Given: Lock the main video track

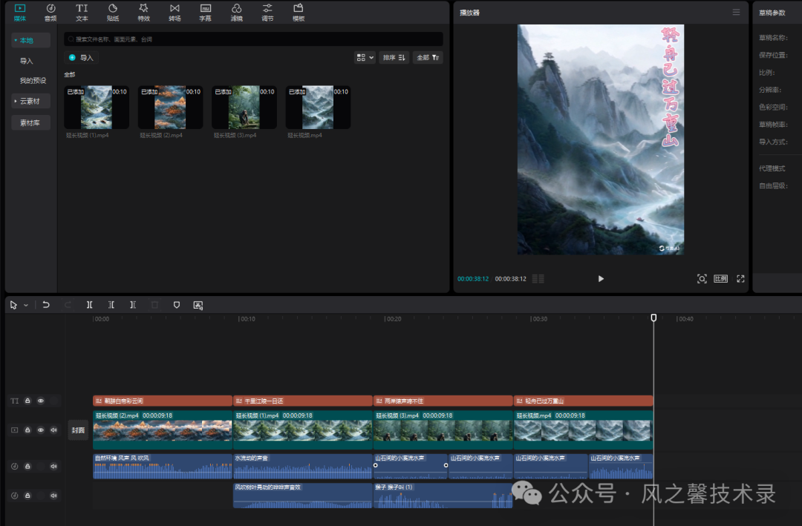Looking at the screenshot, I should [x=27, y=430].
